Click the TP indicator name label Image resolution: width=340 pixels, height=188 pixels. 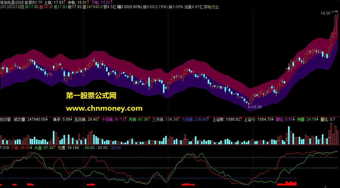pos(41,2)
